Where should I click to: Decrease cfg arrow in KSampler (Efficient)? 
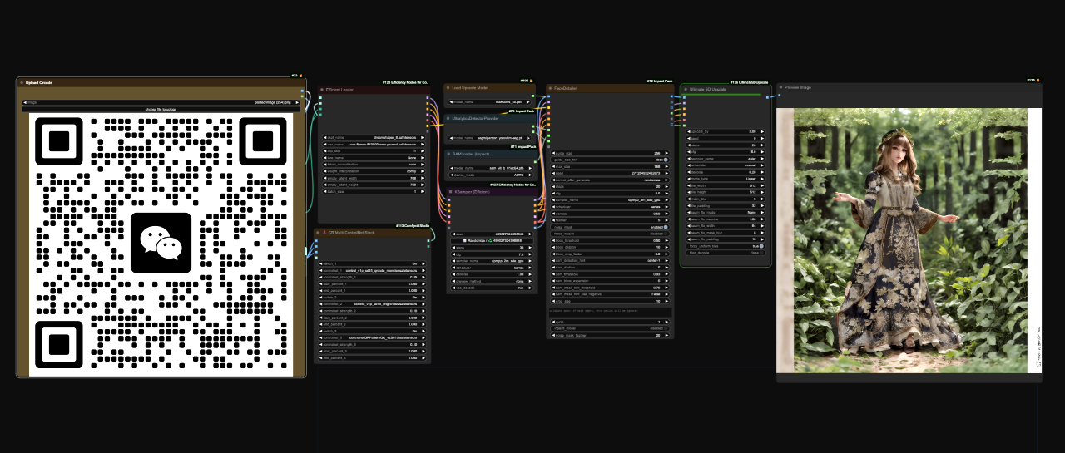point(453,254)
